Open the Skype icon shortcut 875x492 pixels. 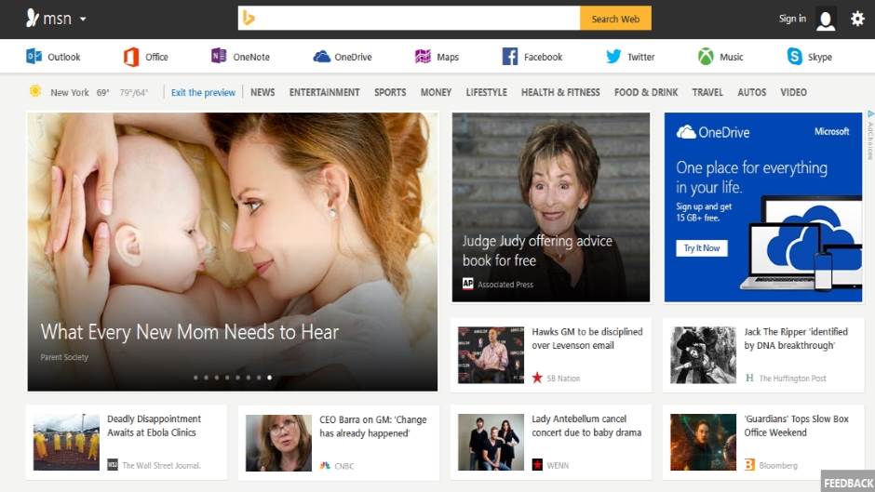pos(795,57)
